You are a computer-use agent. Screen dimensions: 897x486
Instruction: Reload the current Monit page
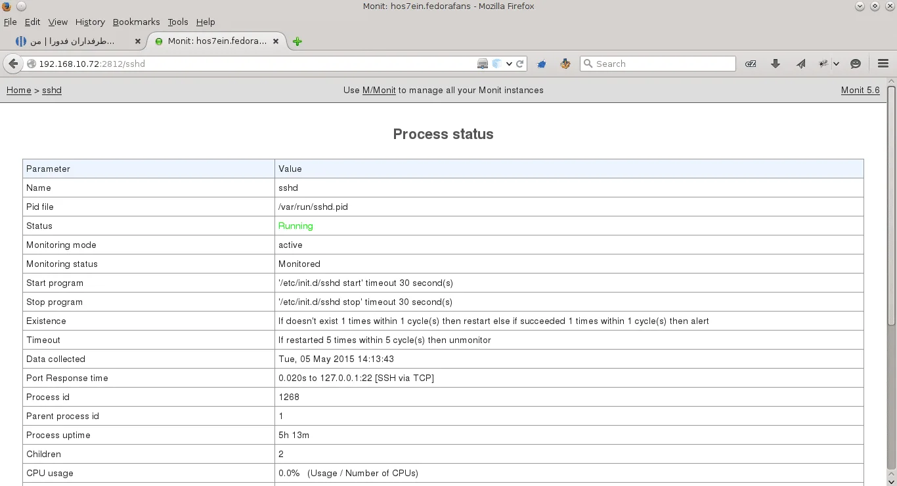[x=520, y=64]
